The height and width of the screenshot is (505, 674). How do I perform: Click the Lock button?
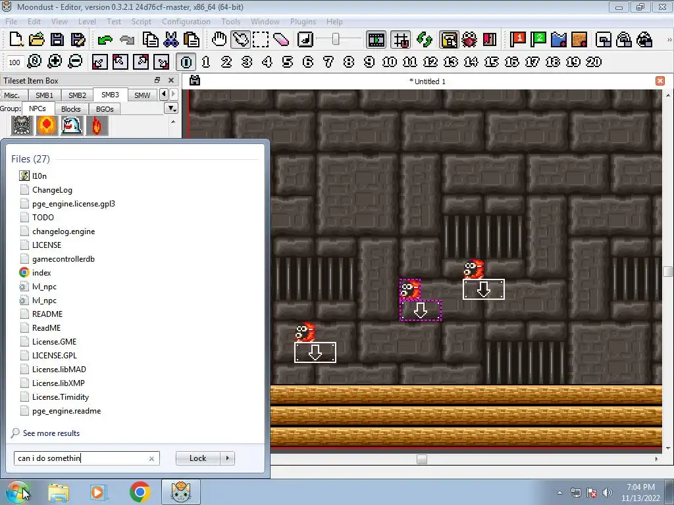tap(197, 458)
